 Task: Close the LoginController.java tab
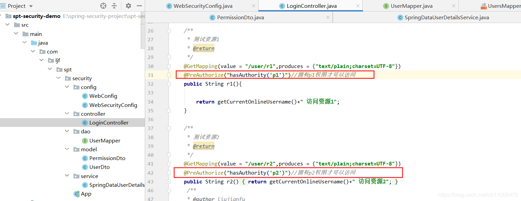tap(358, 6)
